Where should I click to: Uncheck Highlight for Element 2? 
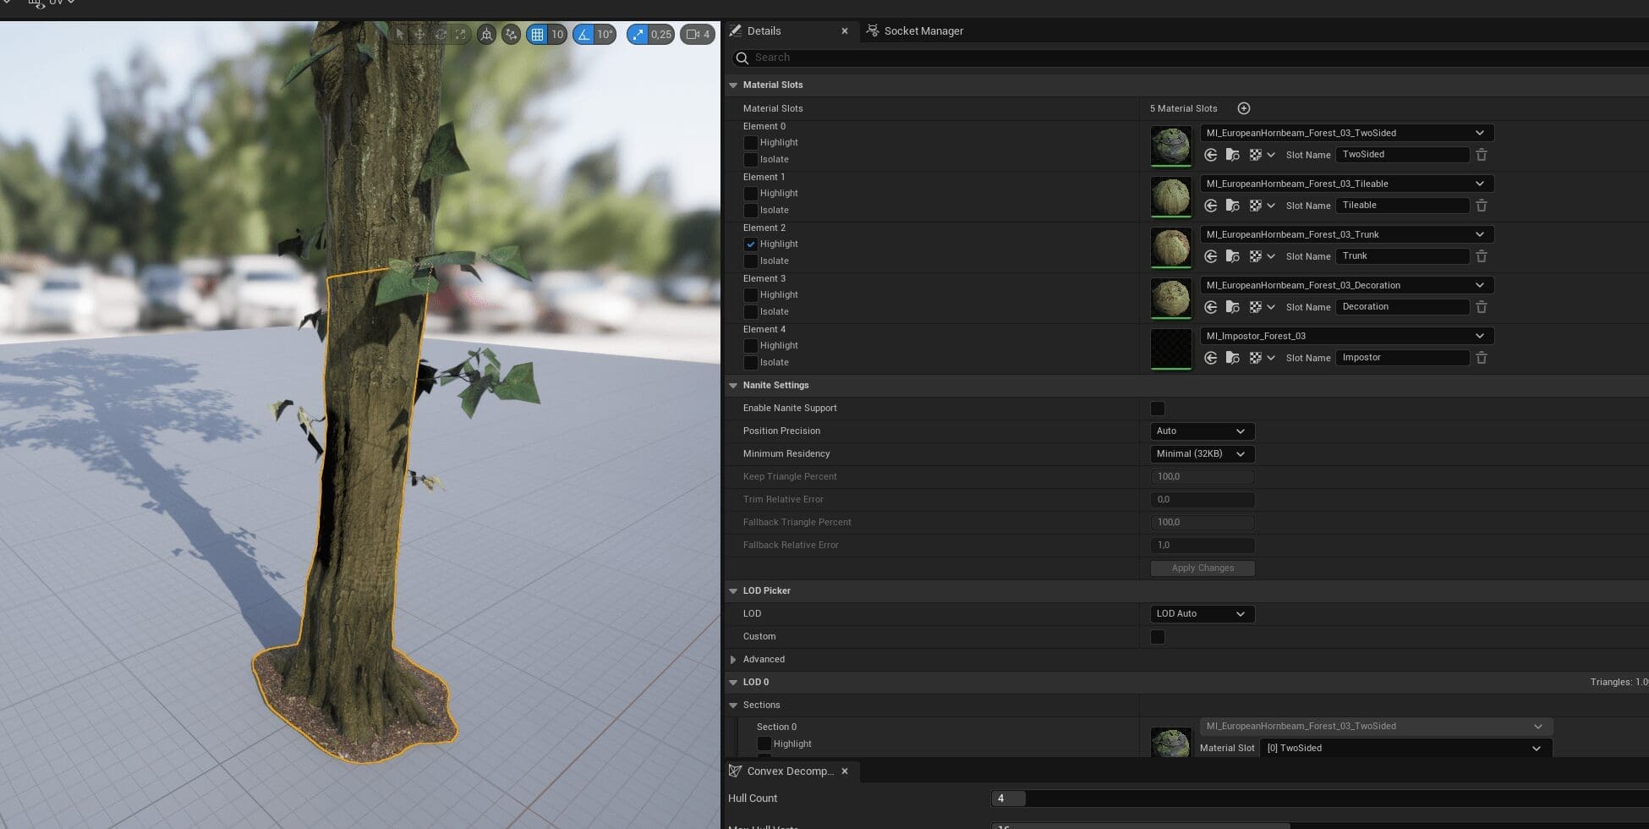(750, 244)
